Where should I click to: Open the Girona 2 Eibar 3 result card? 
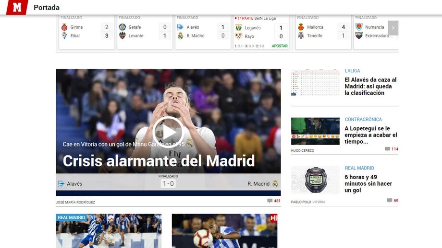tap(86, 32)
